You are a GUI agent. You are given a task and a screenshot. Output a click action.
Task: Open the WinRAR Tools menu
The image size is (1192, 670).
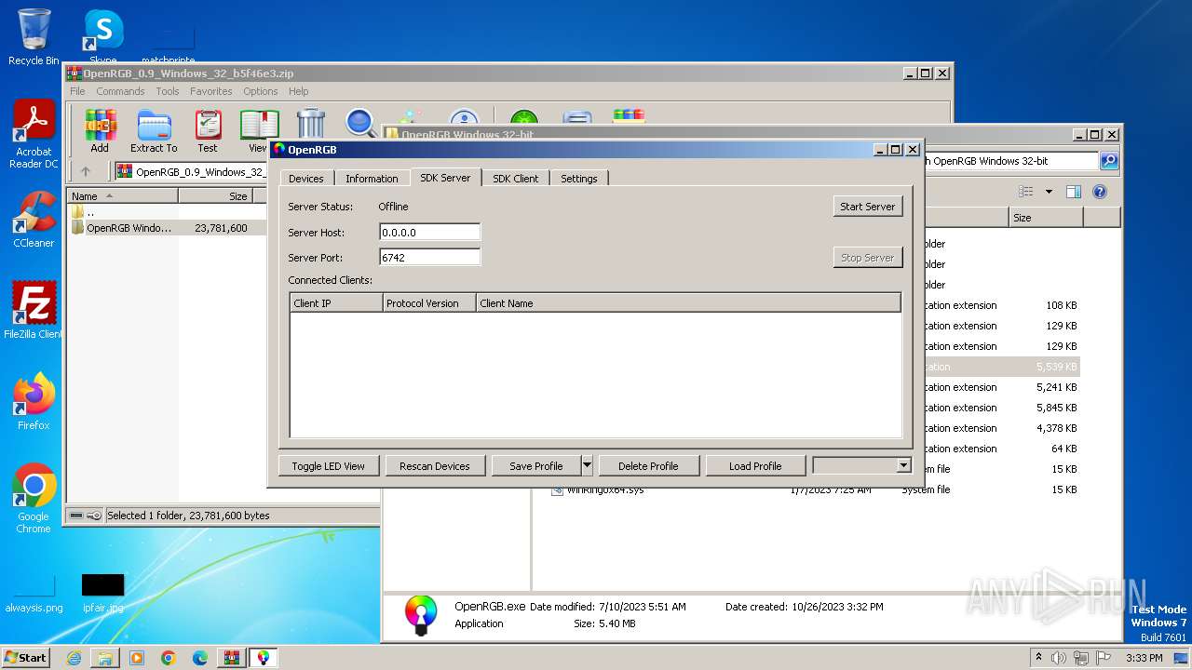168,91
